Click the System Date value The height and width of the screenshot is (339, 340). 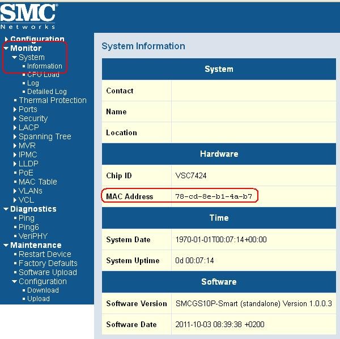pyautogui.click(x=221, y=239)
